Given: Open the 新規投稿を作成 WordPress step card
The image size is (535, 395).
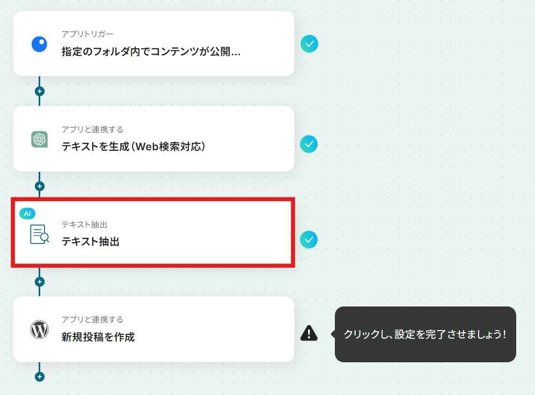Looking at the screenshot, I should 153,329.
